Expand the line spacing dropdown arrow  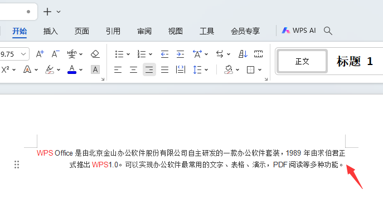(x=206, y=70)
